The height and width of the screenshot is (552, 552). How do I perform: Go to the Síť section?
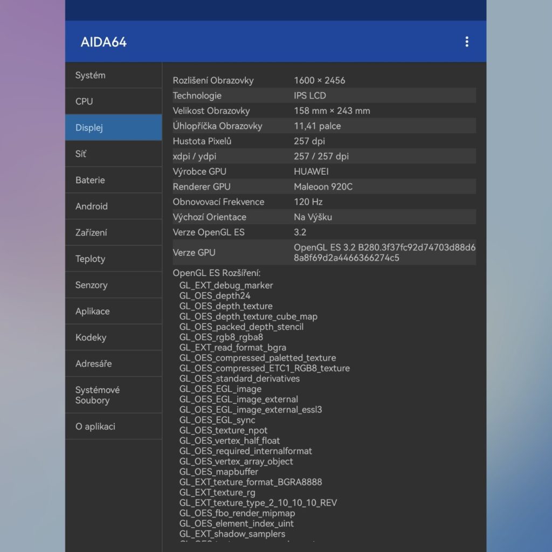113,154
